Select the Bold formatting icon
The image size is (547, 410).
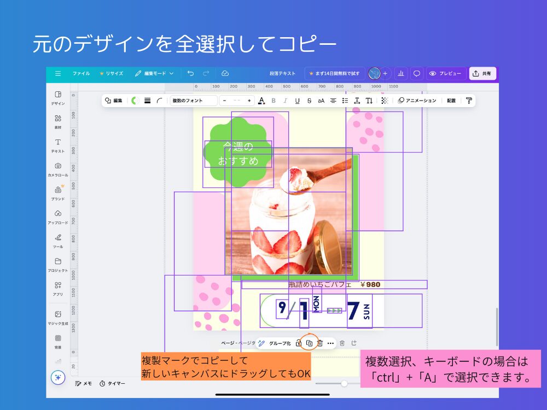pyautogui.click(x=273, y=101)
